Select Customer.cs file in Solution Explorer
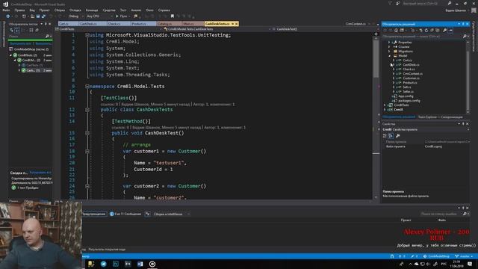The height and width of the screenshot is (269, 478). 411,78
